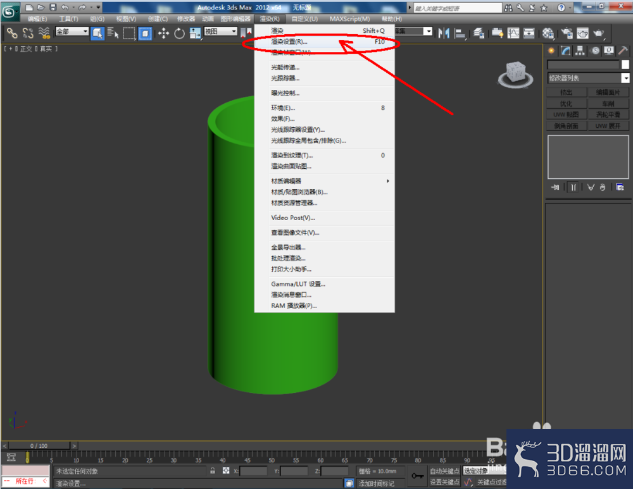Screen dimensions: 633x489
Task: Toggle show end result in modifier stack
Action: tap(573, 187)
